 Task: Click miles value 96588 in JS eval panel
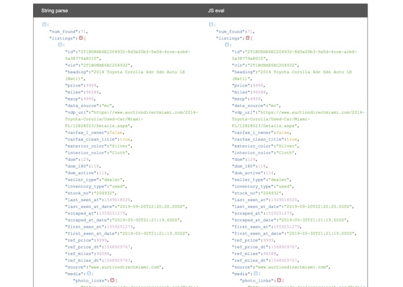(x=259, y=92)
